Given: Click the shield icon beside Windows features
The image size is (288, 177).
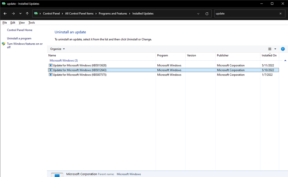Looking at the screenshot, I should point(3,44).
